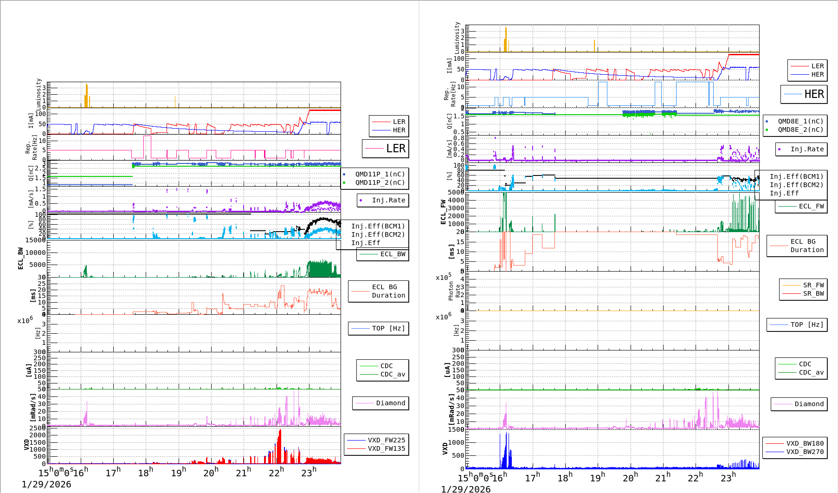838x493 pixels.
Task: Click the VXD_BW180 legend entry
Action: pyautogui.click(x=805, y=443)
